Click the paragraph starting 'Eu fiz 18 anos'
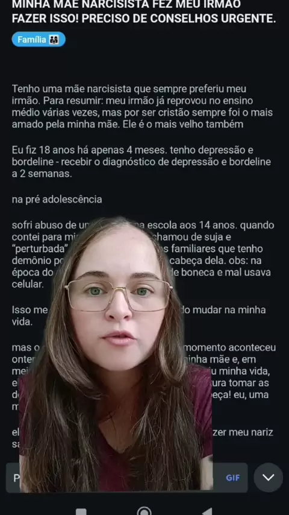Image resolution: width=289 pixels, height=515 pixels. (x=141, y=162)
